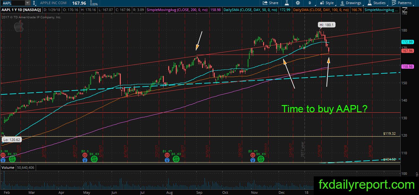Screen dimensions: 419x195
Task: Click the link clipboard icon beside symbol box
Action: (34, 3)
